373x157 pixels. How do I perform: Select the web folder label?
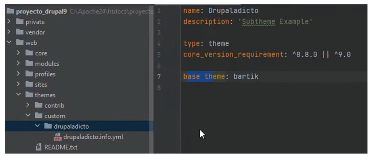coord(31,43)
